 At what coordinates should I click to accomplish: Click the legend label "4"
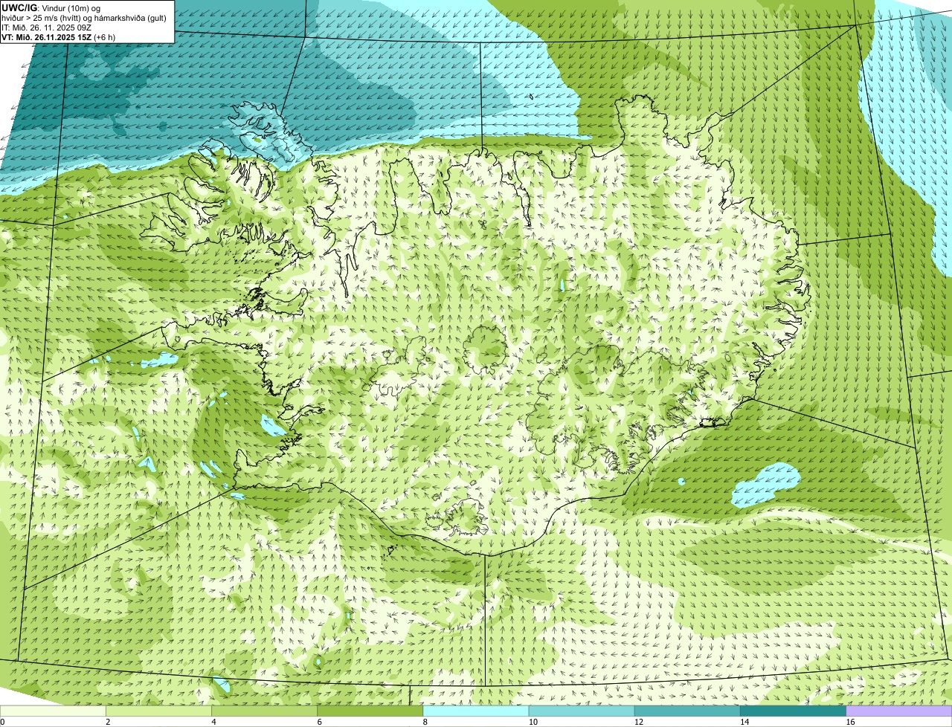(213, 722)
